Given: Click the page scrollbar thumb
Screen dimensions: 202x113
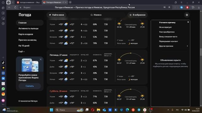Looking at the screenshot, I should click(x=201, y=52).
